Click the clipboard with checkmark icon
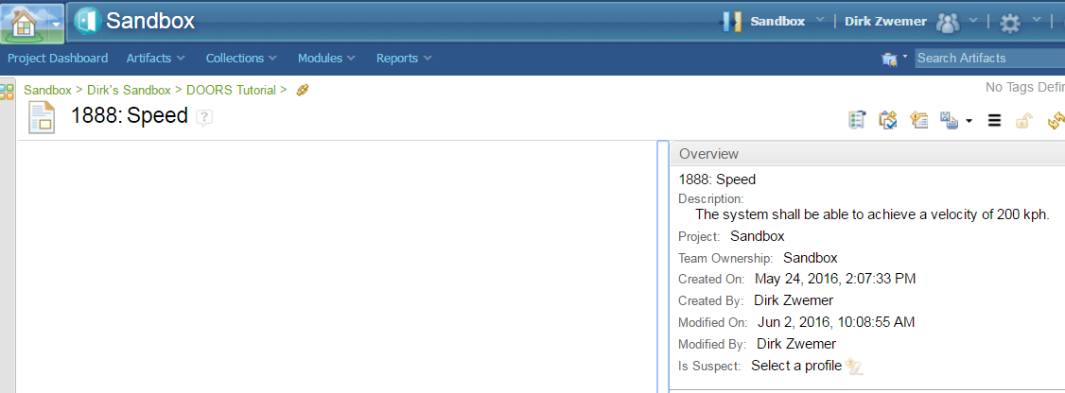The image size is (1065, 393). click(887, 120)
